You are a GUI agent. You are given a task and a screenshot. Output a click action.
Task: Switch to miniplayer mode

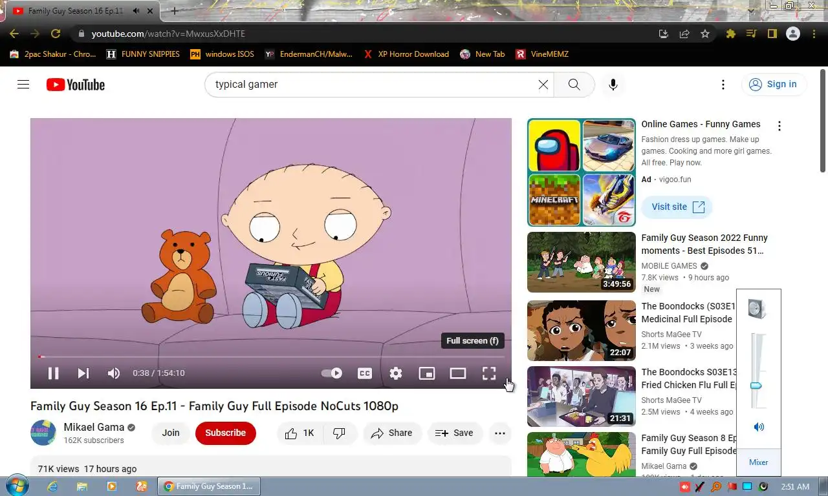427,373
